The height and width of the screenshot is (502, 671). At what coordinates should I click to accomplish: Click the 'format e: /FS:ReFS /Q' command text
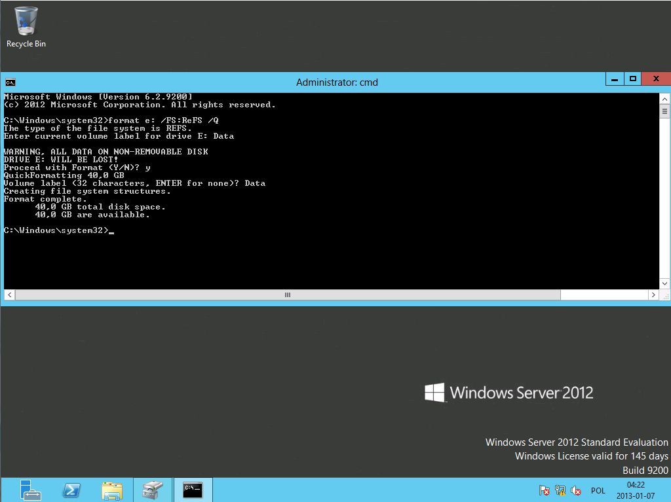(163, 120)
